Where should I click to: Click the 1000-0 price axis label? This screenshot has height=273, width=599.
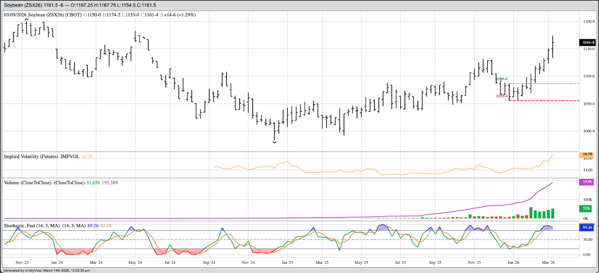click(x=589, y=131)
